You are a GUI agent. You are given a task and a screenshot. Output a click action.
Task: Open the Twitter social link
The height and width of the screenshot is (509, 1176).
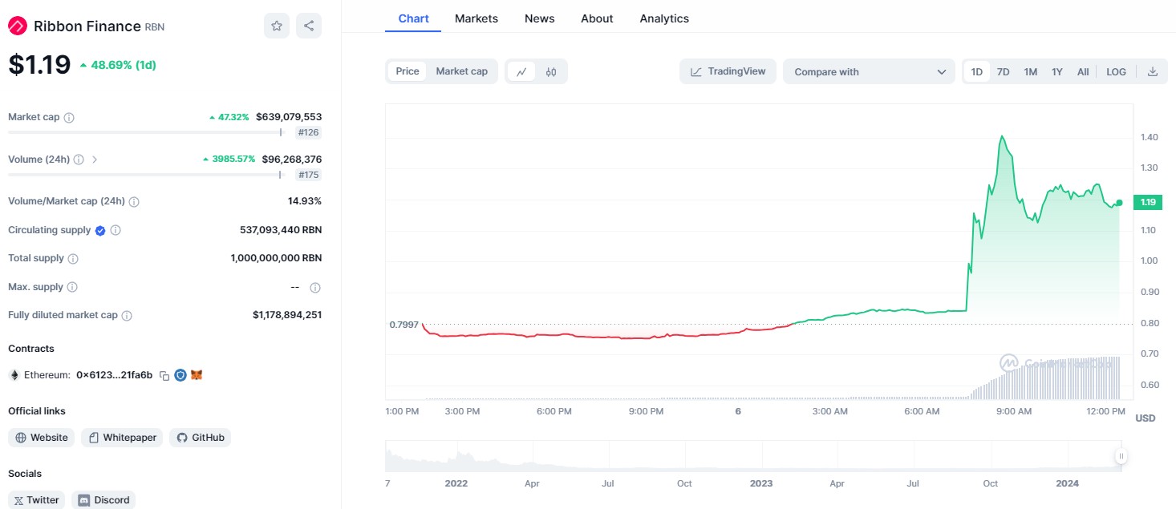point(37,500)
